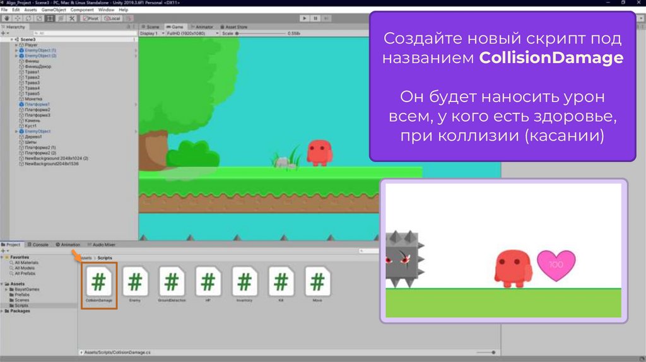The height and width of the screenshot is (362, 646).
Task: Select the Hierarchy panel tab
Action: (14, 26)
